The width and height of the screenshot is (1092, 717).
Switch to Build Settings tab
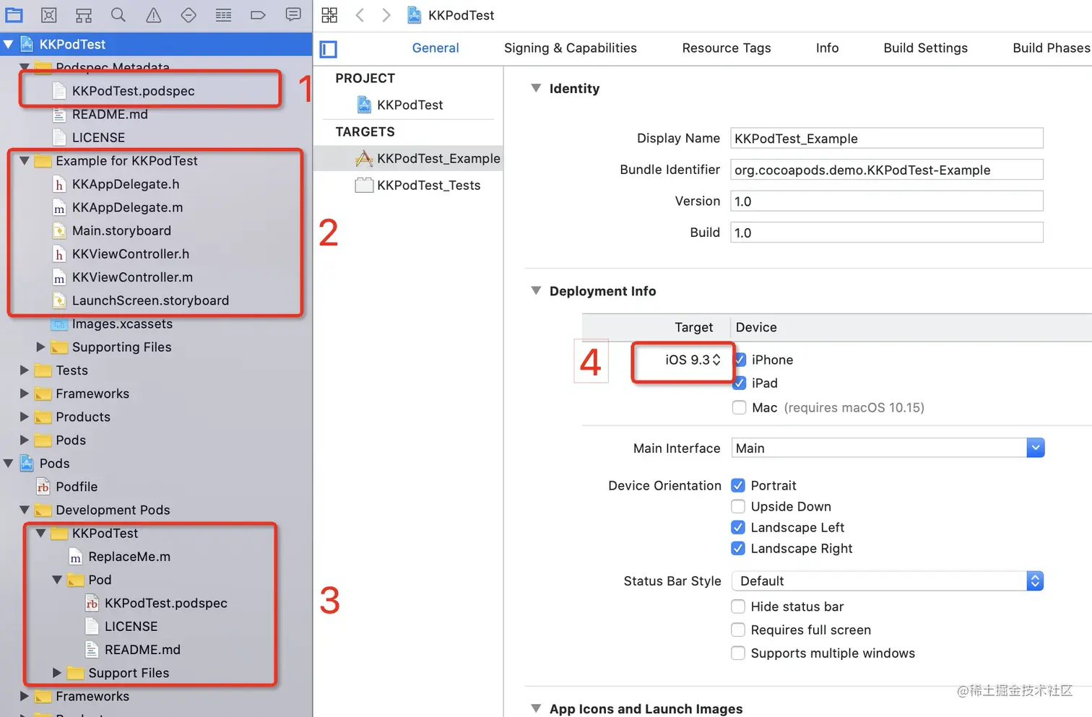[x=925, y=48]
